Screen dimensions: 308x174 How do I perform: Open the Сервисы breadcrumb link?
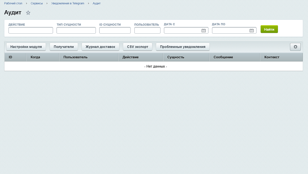[x=36, y=3]
